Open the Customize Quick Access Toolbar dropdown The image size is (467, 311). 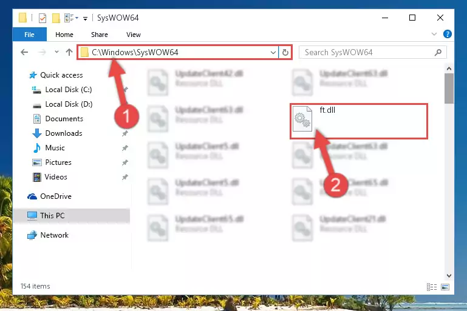pyautogui.click(x=85, y=19)
